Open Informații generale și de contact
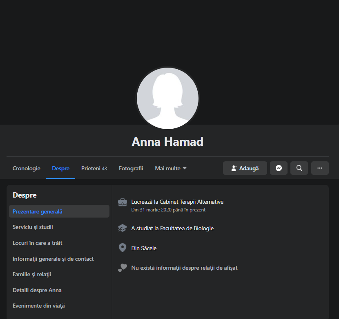 (x=53, y=259)
